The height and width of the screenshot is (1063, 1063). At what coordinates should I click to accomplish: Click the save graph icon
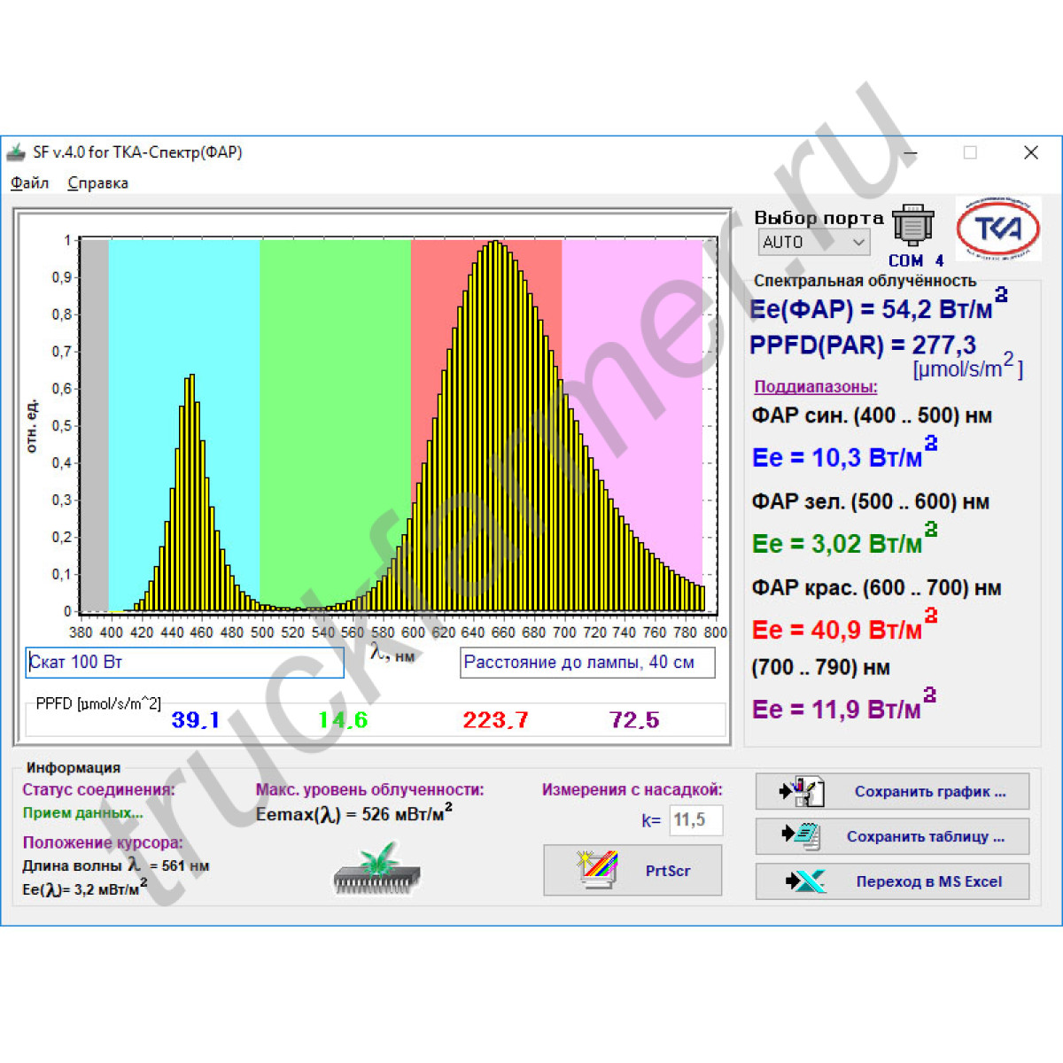tap(803, 791)
